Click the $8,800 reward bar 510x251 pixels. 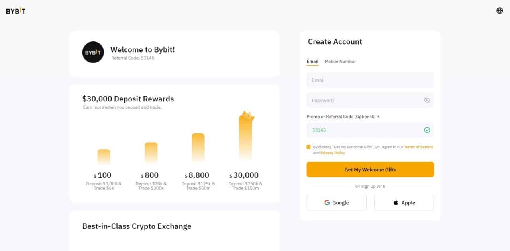(x=198, y=148)
